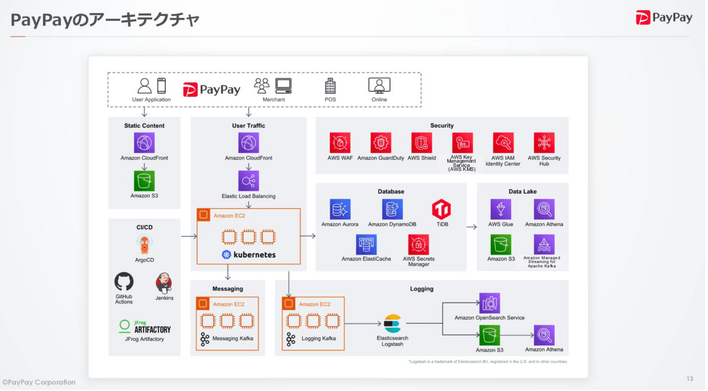Image resolution: width=708 pixels, height=391 pixels.
Task: Select the Amazon GuardDuty icon
Action: coord(381,142)
